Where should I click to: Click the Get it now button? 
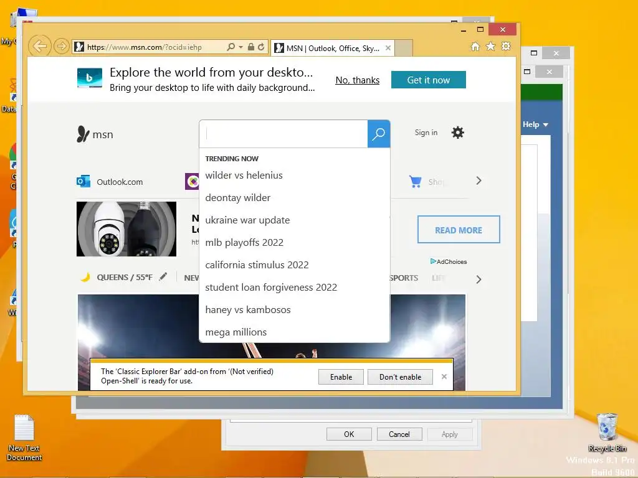click(x=429, y=80)
